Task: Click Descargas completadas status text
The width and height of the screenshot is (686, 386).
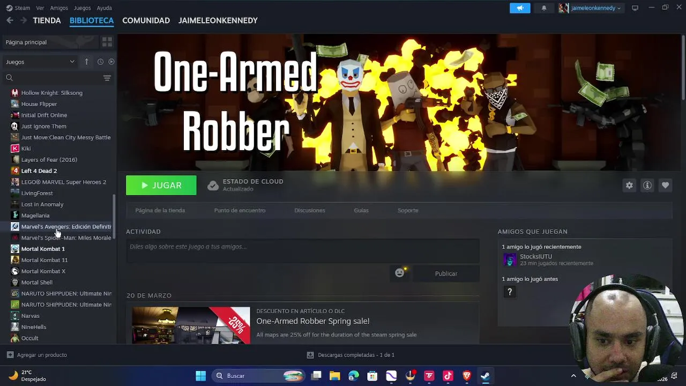Action: tap(356, 355)
